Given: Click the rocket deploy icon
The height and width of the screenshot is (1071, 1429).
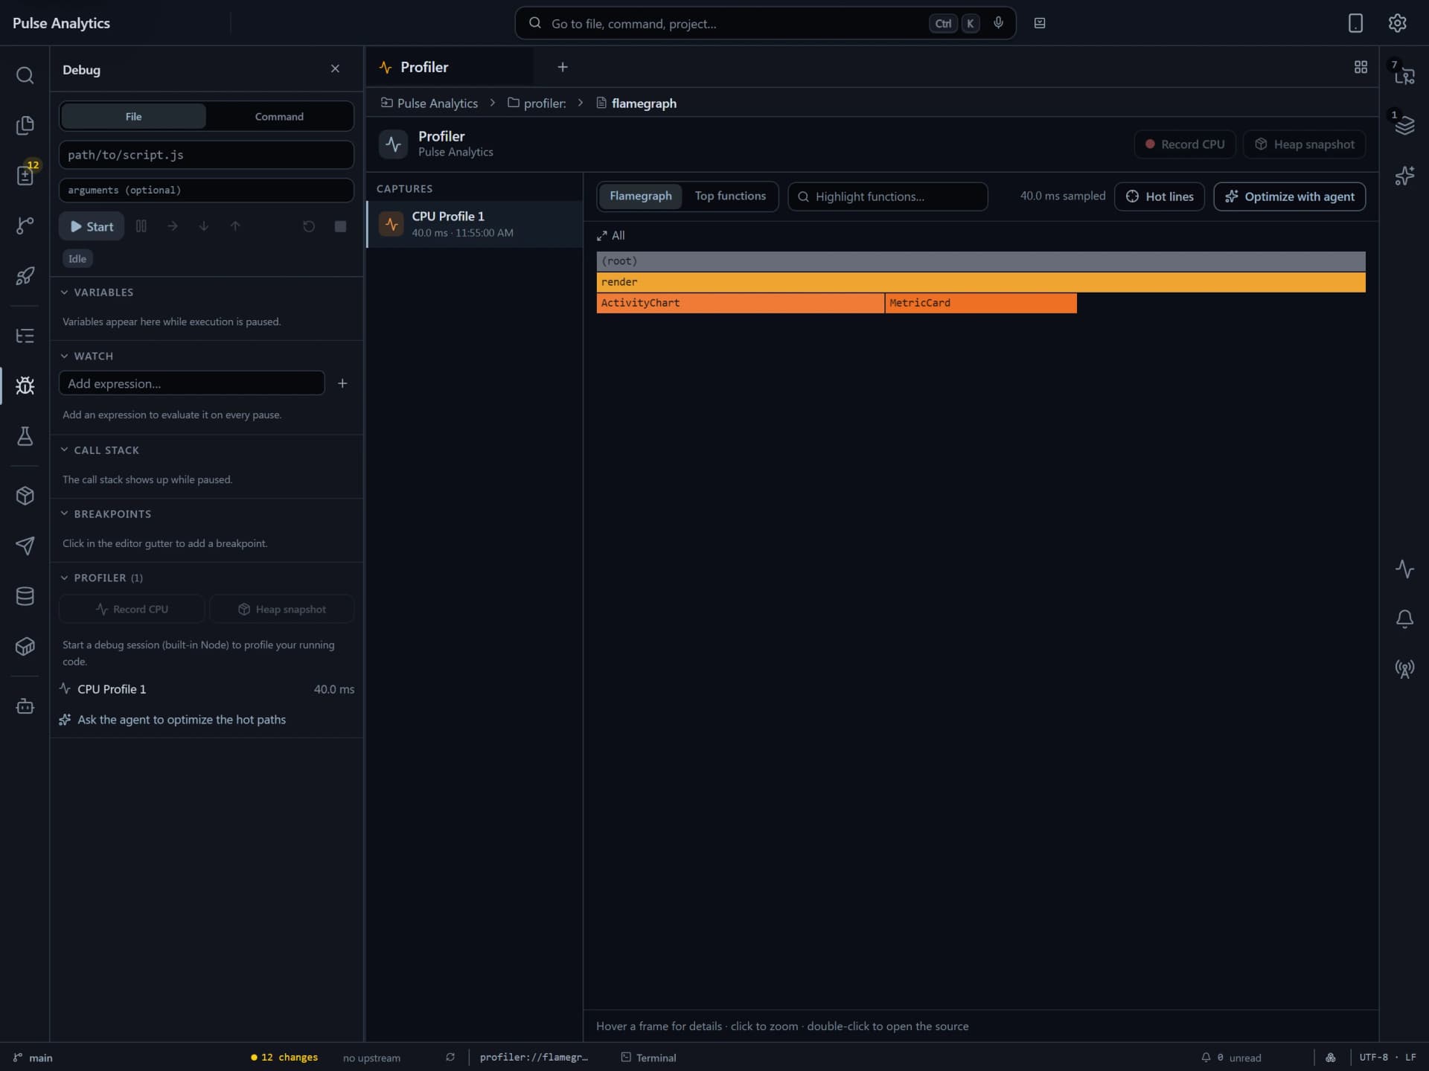Looking at the screenshot, I should (25, 275).
